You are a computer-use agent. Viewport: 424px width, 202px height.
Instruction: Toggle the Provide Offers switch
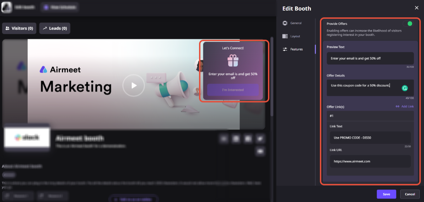pyautogui.click(x=408, y=24)
